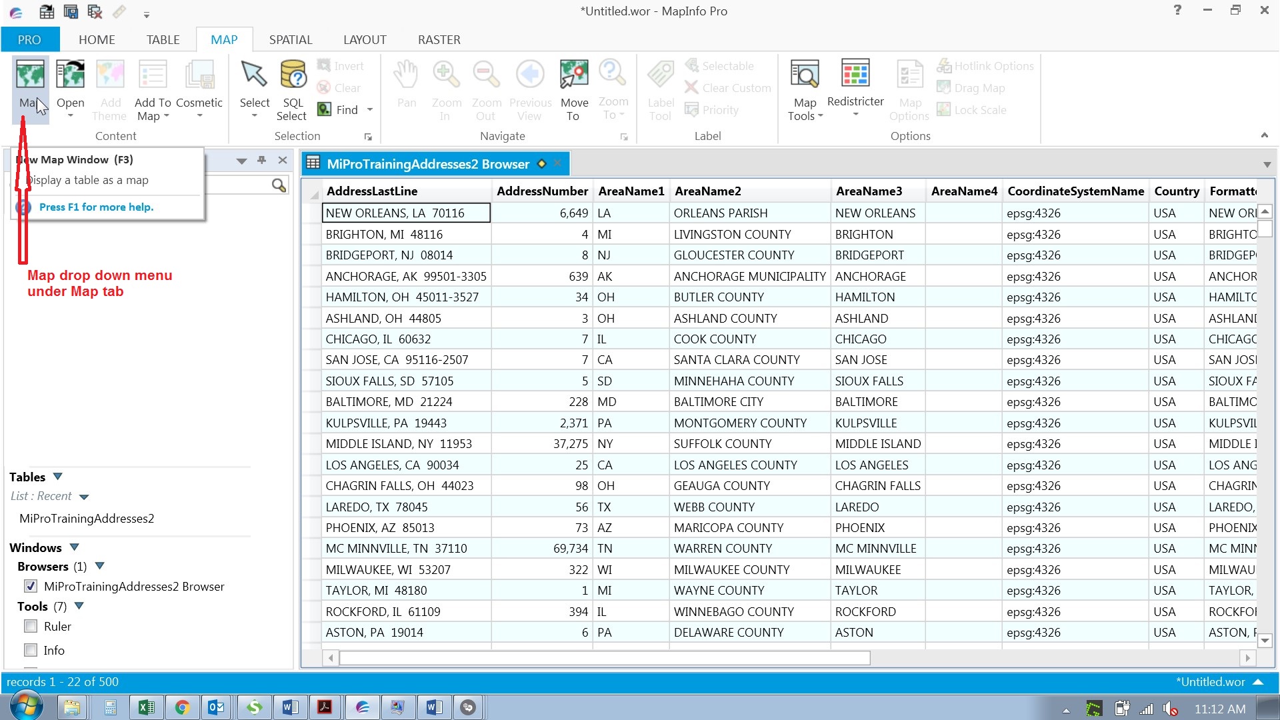
Task: Collapse the ribbon with the up chevron
Action: tap(1265, 135)
